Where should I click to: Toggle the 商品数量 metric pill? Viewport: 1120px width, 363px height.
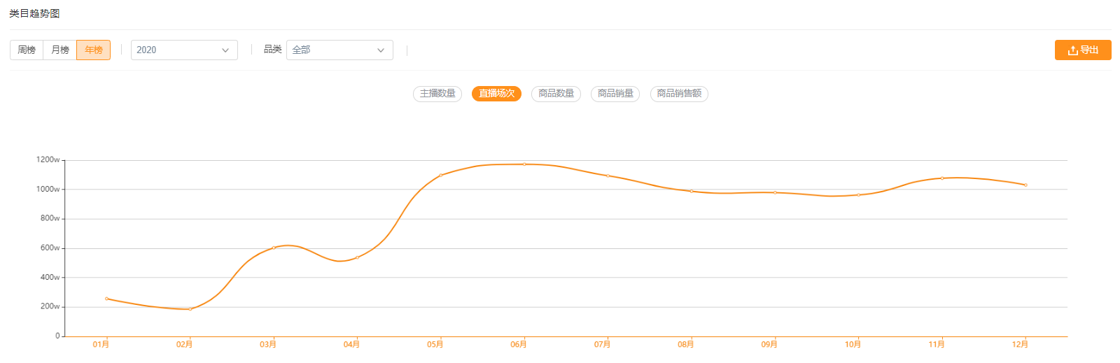pyautogui.click(x=556, y=94)
